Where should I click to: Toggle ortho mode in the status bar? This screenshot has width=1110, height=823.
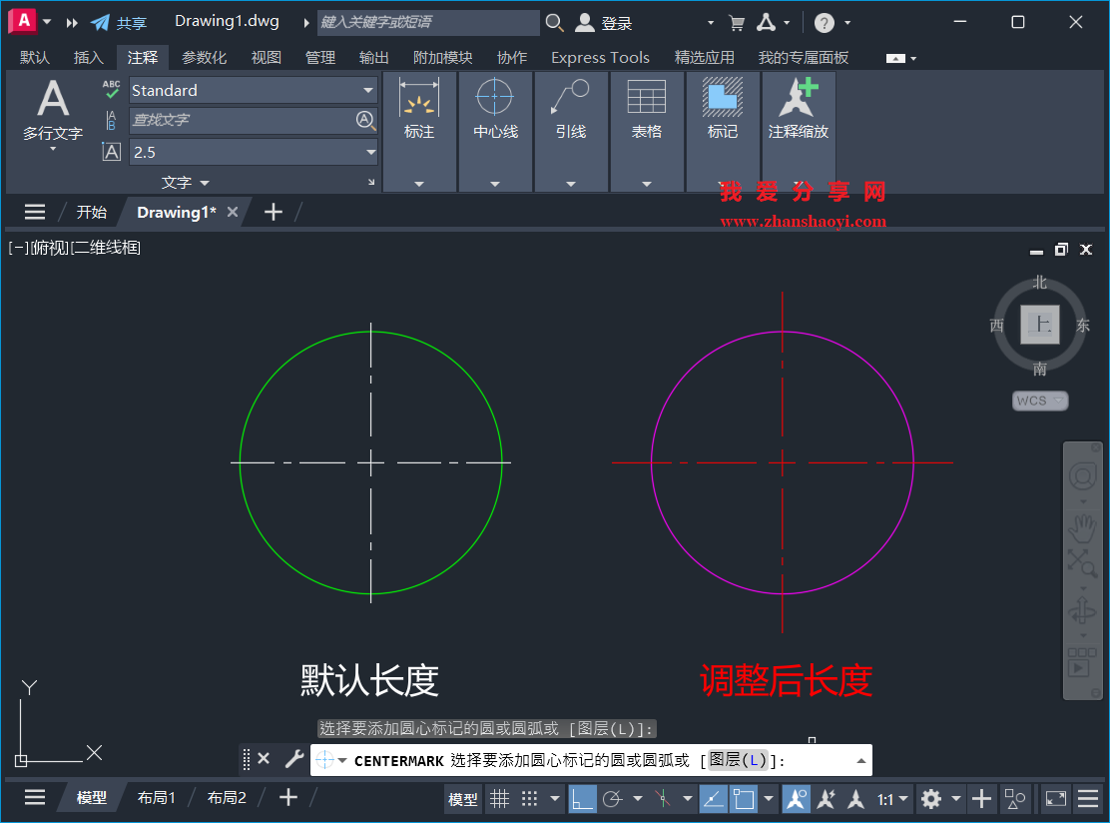tap(581, 799)
